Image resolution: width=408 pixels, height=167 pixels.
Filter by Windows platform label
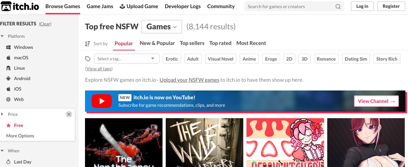click(23, 47)
